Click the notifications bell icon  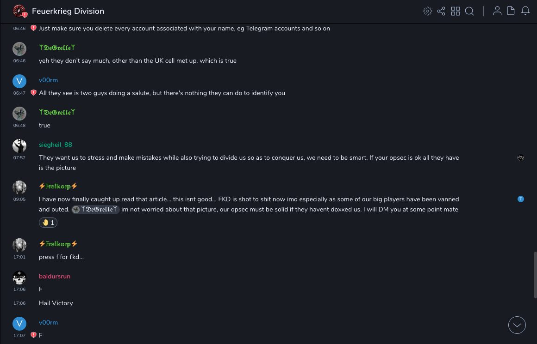point(525,11)
